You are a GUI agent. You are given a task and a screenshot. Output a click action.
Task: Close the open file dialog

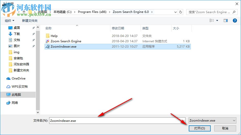(x=237, y=4)
